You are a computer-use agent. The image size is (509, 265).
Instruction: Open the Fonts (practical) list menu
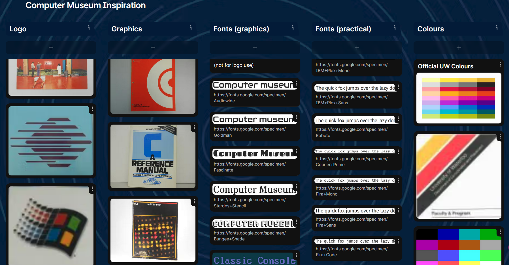395,27
